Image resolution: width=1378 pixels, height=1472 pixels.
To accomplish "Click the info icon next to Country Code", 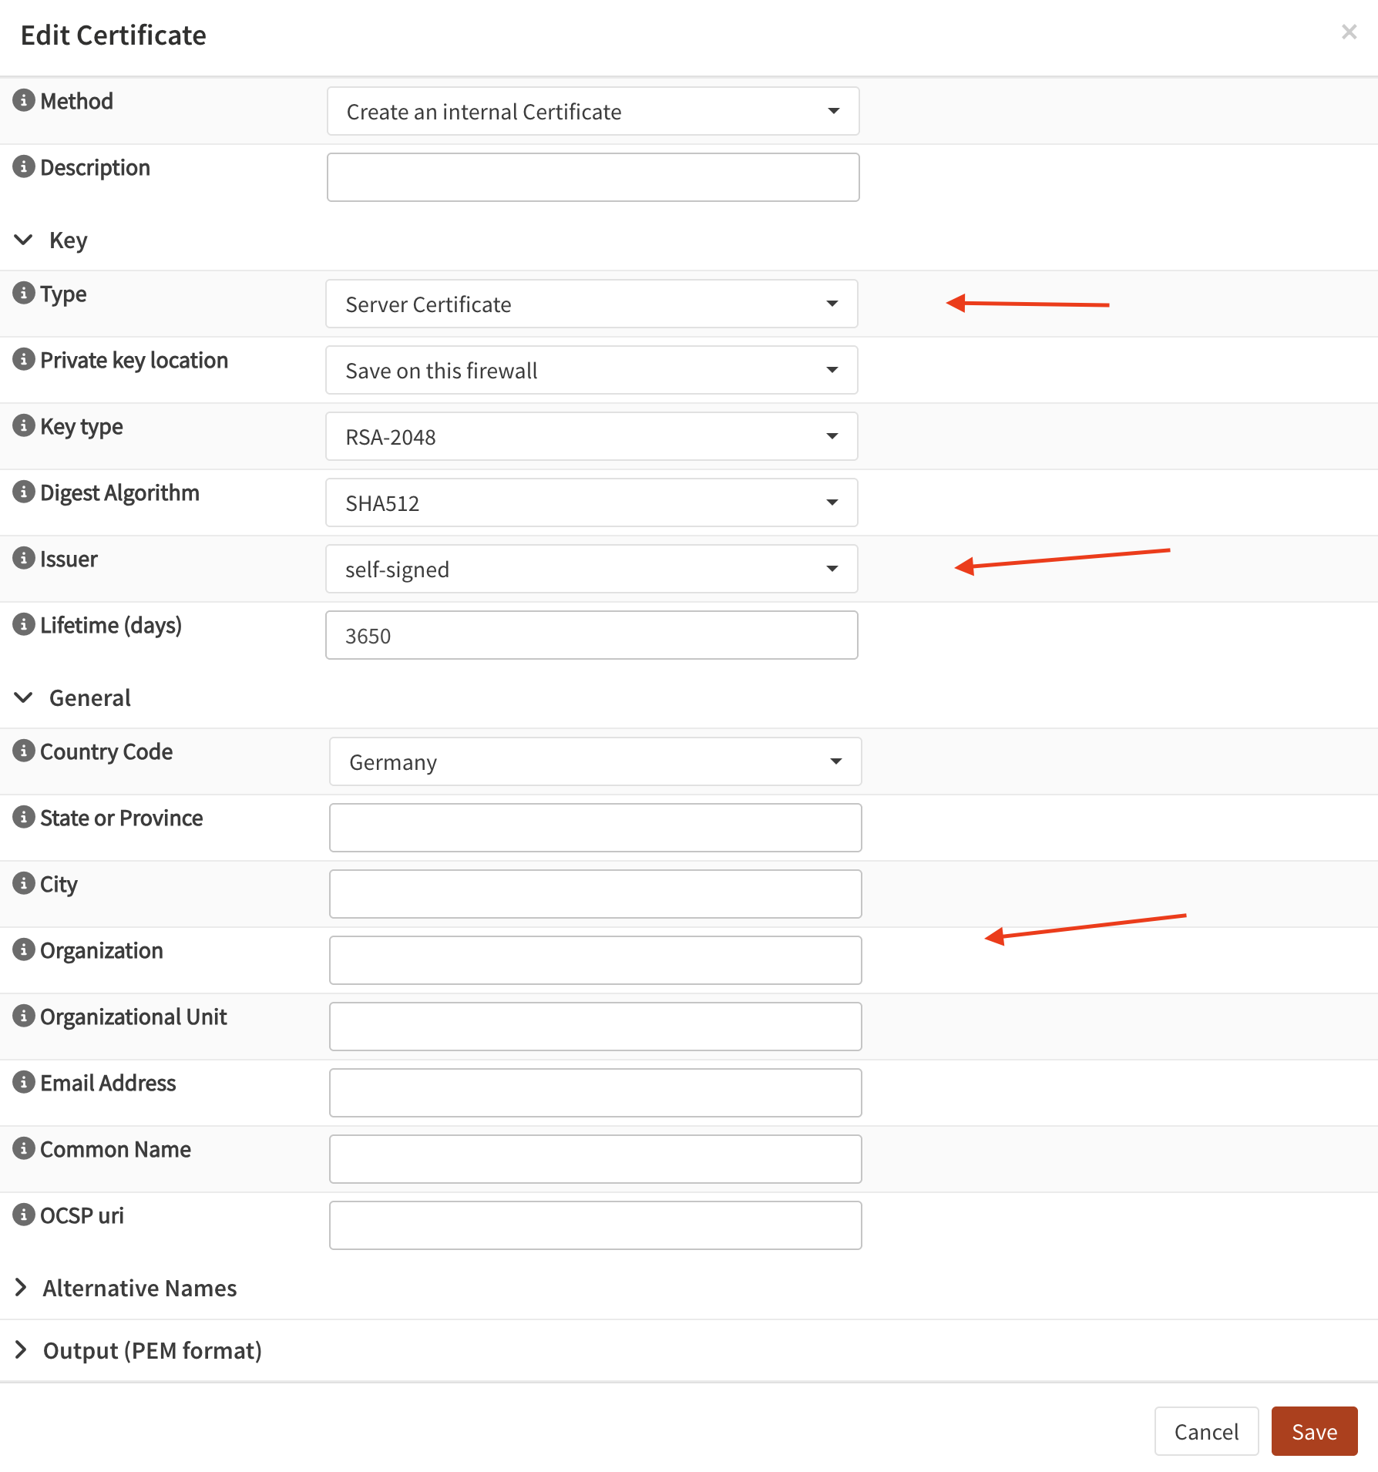I will 24,751.
